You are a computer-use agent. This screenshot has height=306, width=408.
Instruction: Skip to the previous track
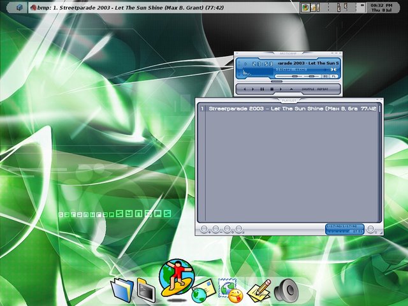tap(244, 89)
